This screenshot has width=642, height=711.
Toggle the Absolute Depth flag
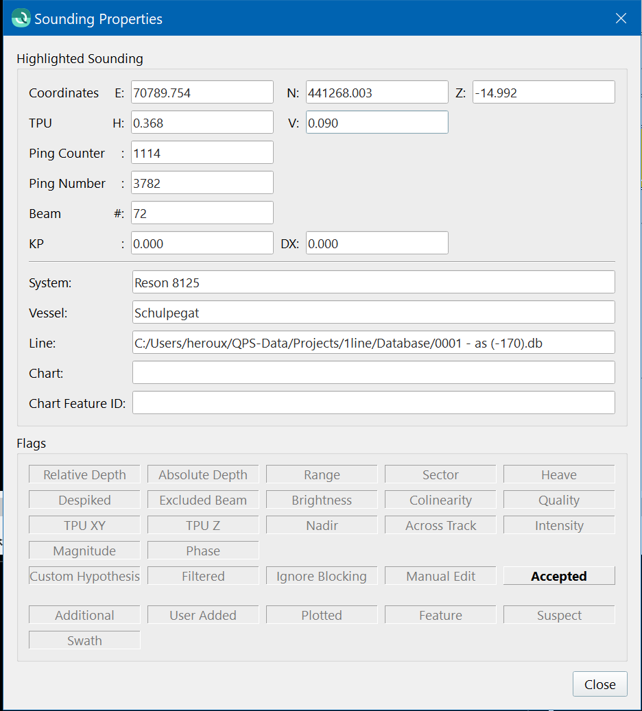point(203,474)
